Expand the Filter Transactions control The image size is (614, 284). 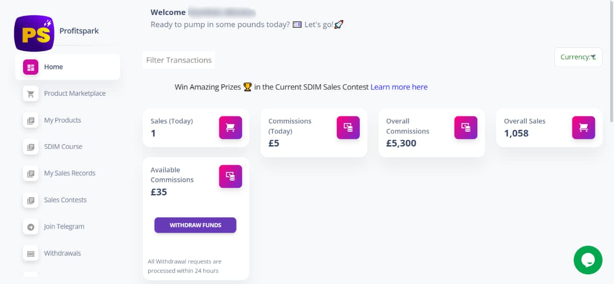[179, 60]
